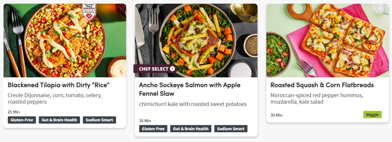Click the chimichurri kale description text
Image resolution: width=392 pixels, height=142 pixels.
pos(193,104)
